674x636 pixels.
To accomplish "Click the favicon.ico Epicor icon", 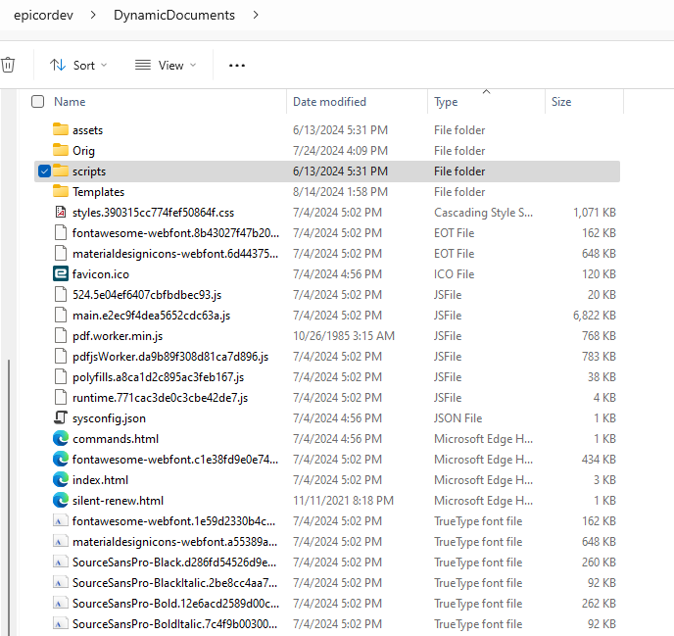I will [61, 273].
